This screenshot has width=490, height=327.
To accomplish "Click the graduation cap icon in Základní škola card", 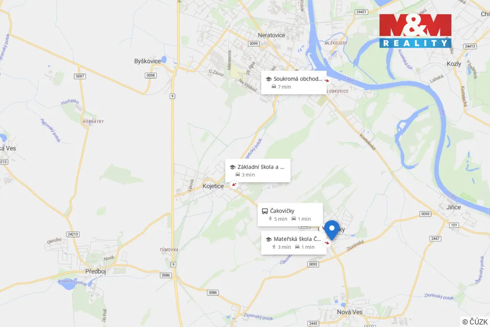I will click(x=233, y=167).
